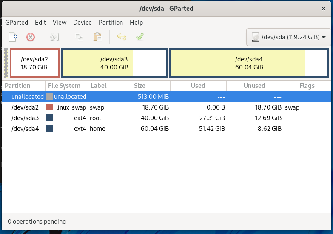333x234 pixels.
Task: Open the GParted menu
Action: [x=17, y=22]
